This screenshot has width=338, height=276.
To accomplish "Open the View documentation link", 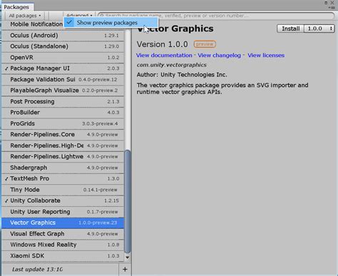I will 164,56.
